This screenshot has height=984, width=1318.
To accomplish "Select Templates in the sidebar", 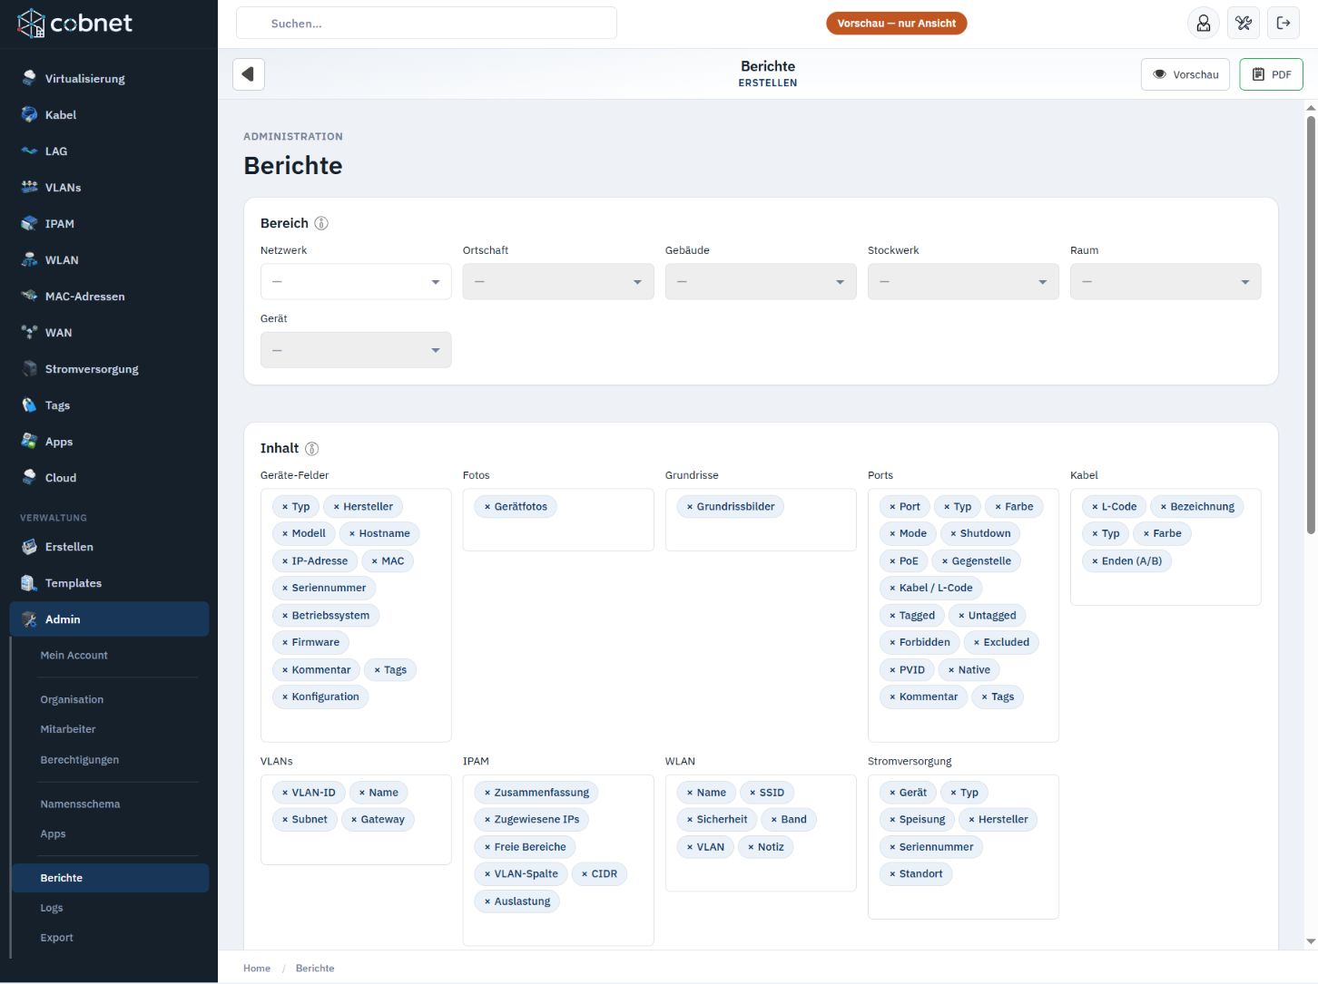I will [109, 583].
